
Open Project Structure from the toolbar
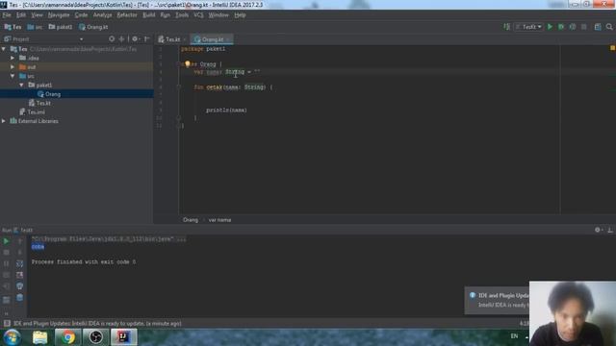598,27
